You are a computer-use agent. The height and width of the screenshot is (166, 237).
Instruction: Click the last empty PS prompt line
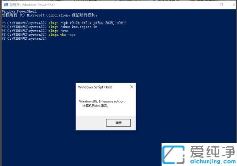(24, 39)
